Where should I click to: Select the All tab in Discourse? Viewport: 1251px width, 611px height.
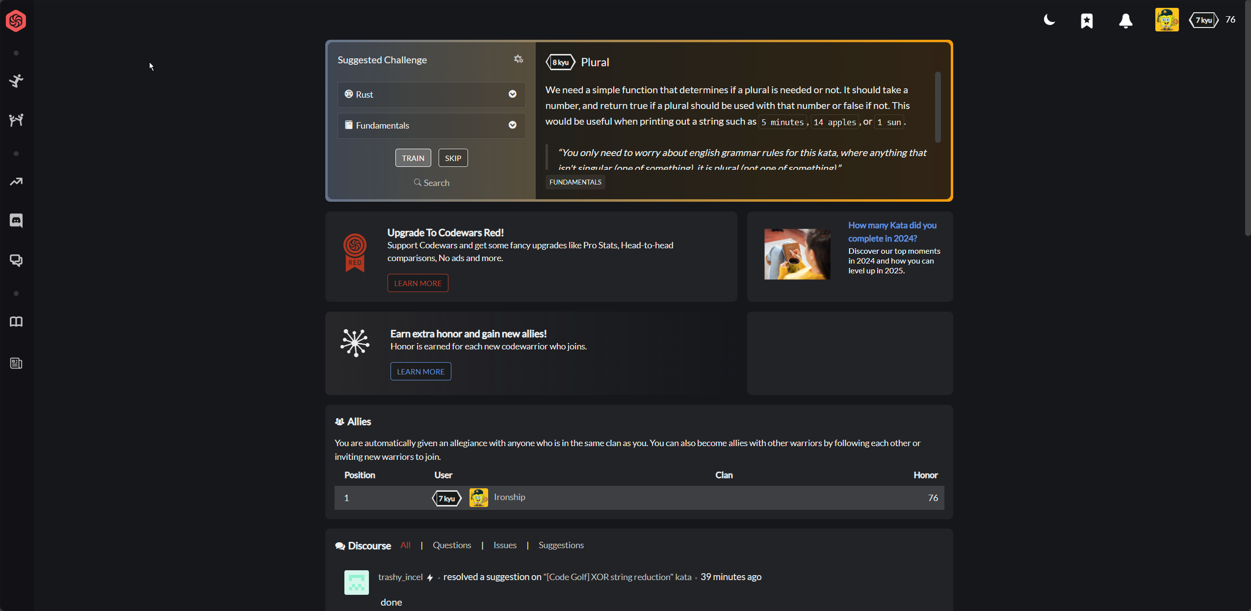coord(405,545)
